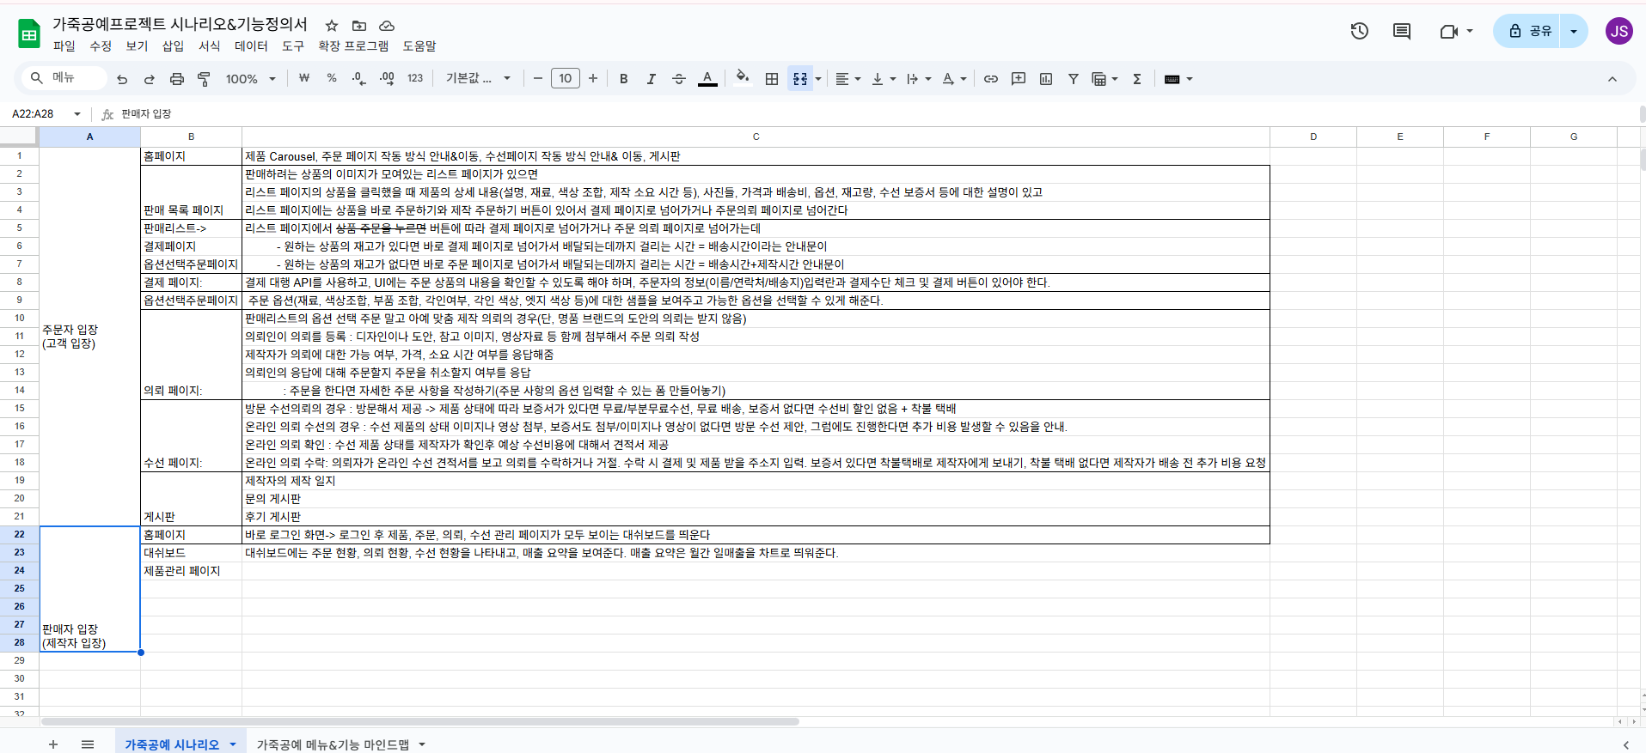Open the 확장 프로그램 menu
Image resolution: width=1646 pixels, height=753 pixels.
pyautogui.click(x=353, y=46)
